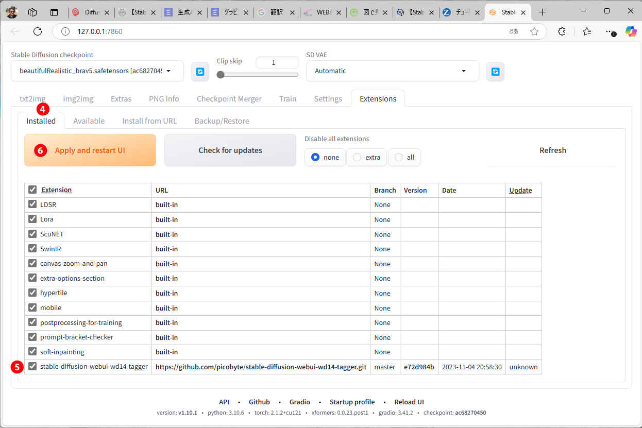Click the favorites star in address bar
The width and height of the screenshot is (642, 428).
[534, 31]
